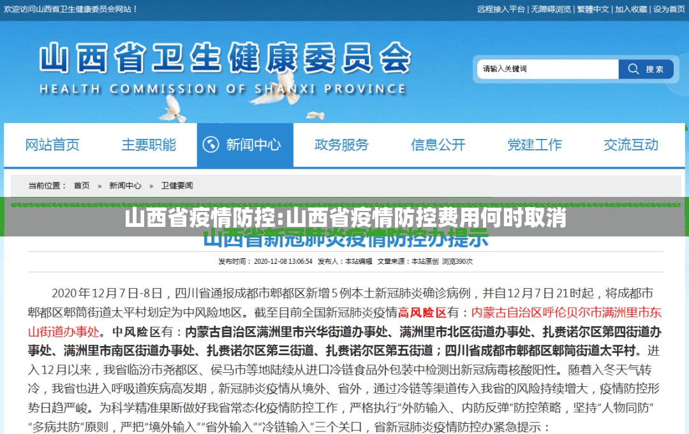
Task: Open the 网站首页 navigation tab
Action: [52, 145]
